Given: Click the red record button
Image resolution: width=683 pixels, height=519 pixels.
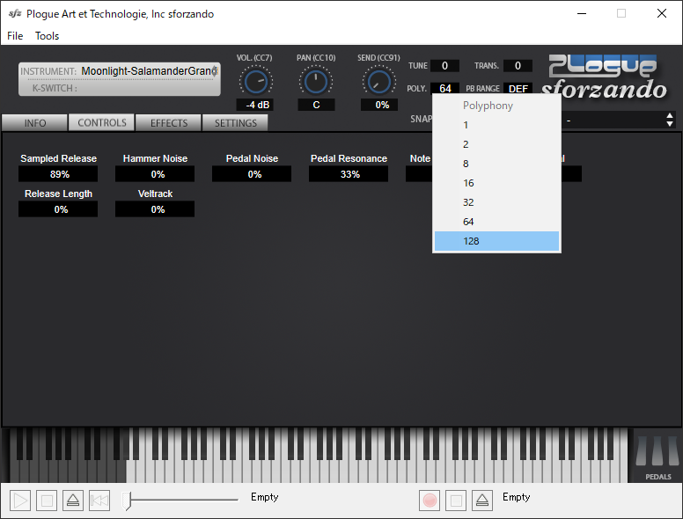Looking at the screenshot, I should coord(430,501).
